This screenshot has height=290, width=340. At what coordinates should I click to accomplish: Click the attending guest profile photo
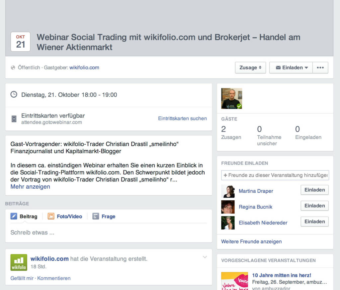(x=231, y=98)
